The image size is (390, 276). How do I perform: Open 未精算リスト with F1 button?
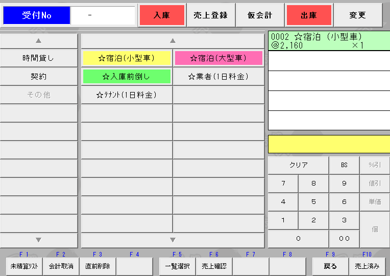(x=24, y=266)
